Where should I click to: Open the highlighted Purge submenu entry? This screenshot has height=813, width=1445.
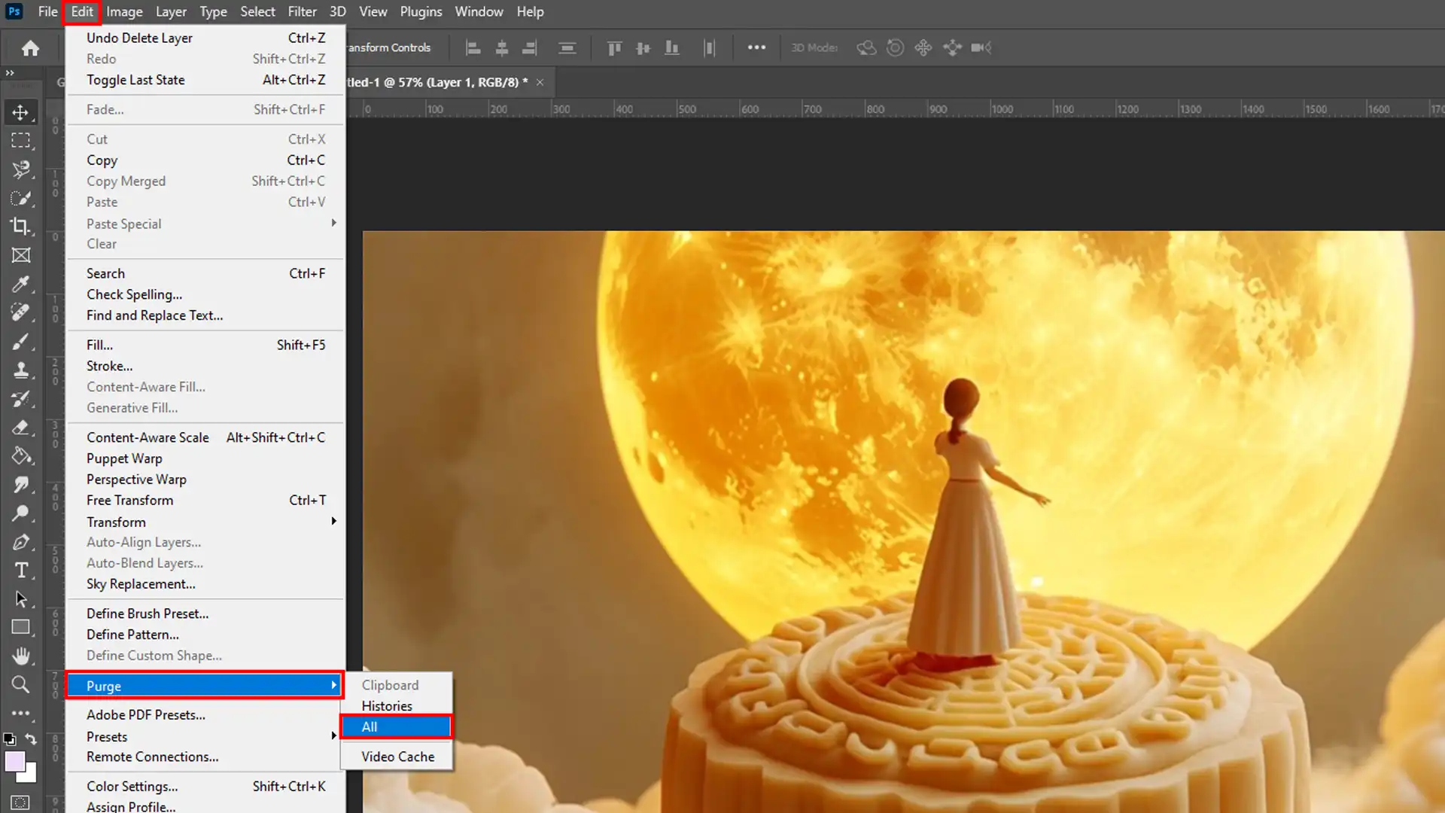[x=205, y=686]
